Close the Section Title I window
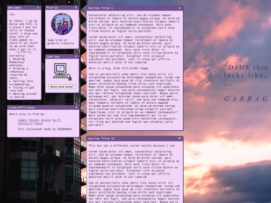Screen dimensions: 271x203 point(180,8)
